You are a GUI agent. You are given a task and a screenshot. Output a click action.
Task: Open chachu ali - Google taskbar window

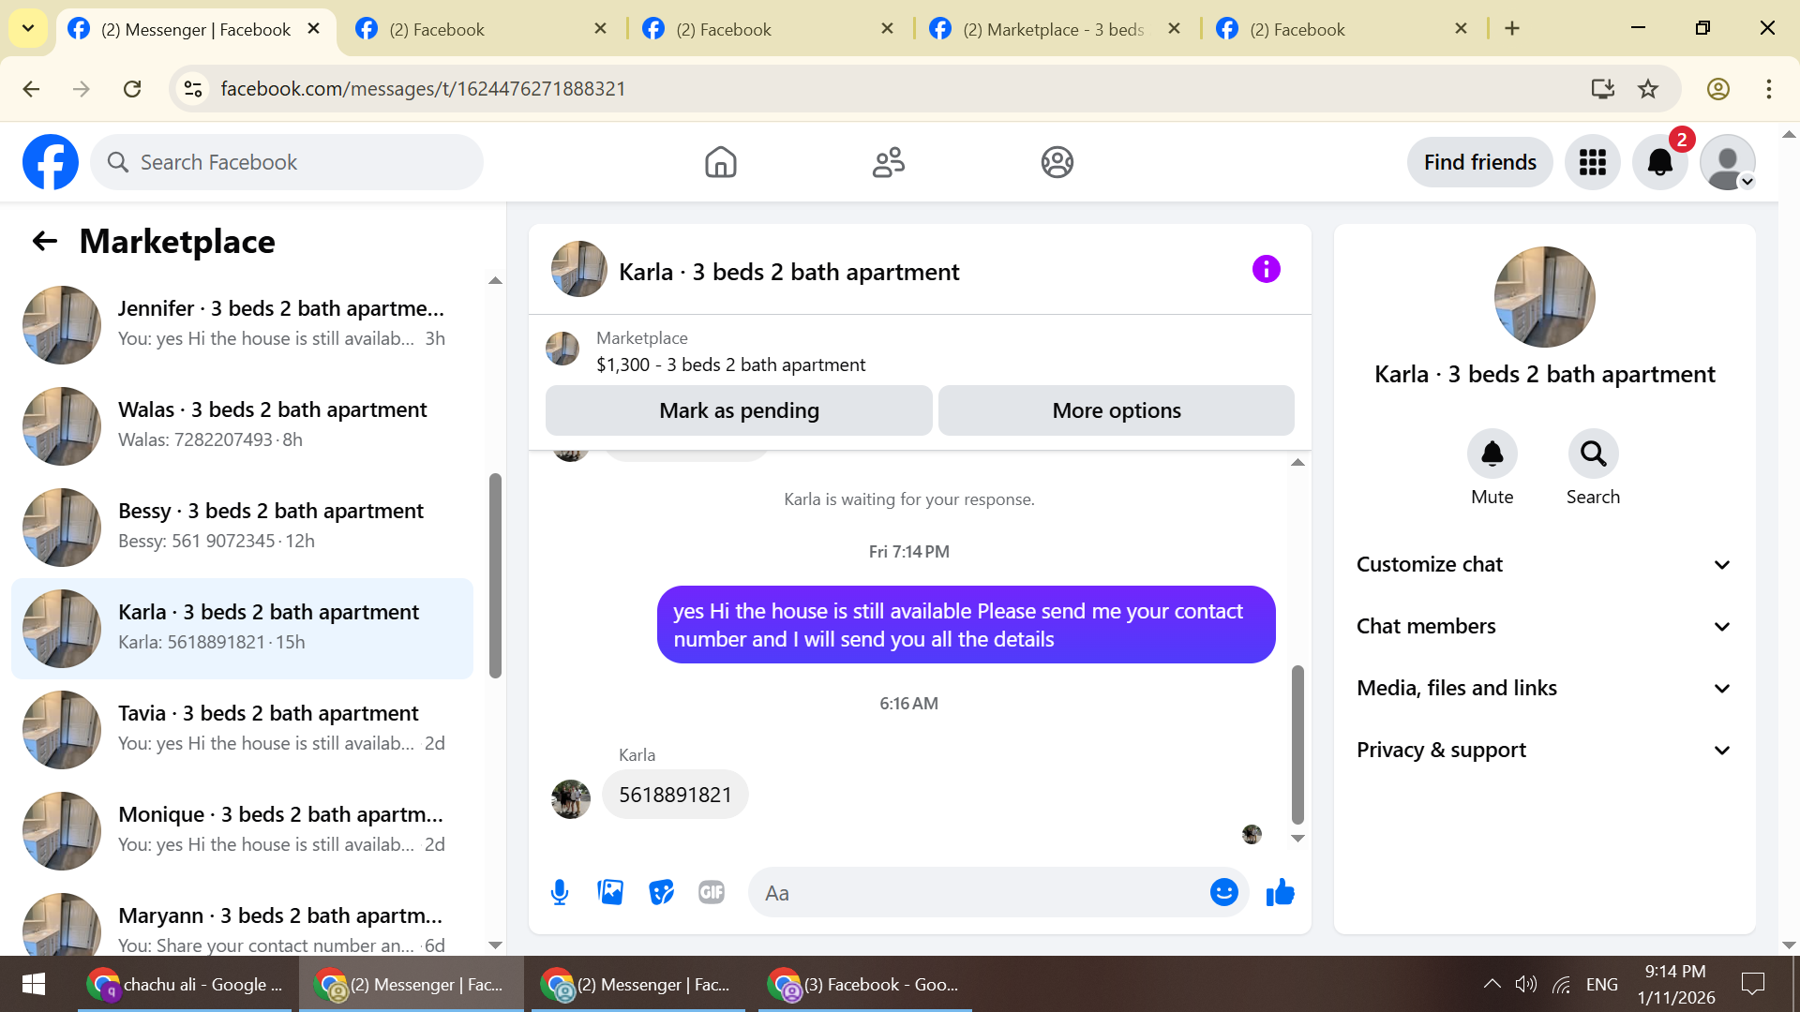[187, 985]
